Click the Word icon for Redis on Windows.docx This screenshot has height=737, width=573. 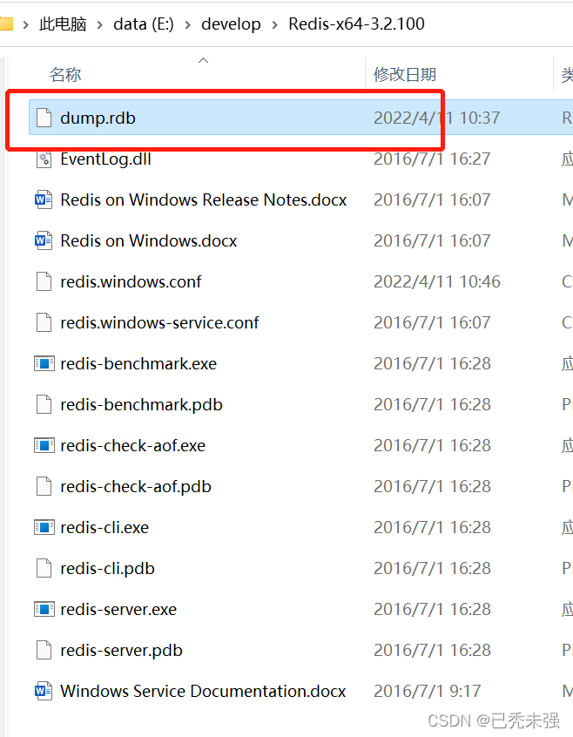coord(44,240)
